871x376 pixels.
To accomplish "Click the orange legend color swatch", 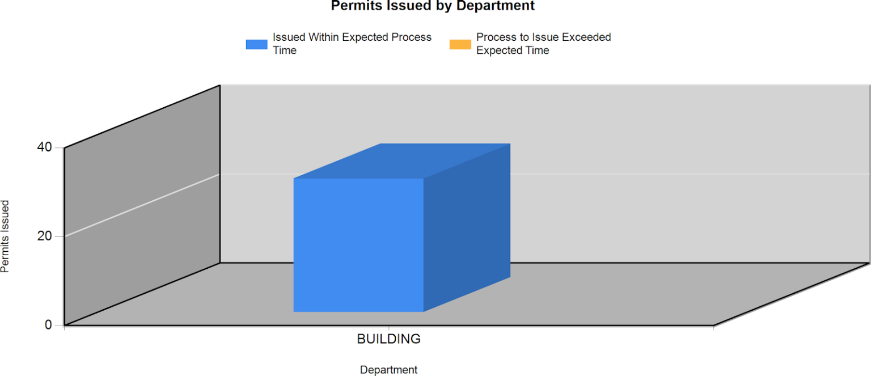I will point(460,44).
